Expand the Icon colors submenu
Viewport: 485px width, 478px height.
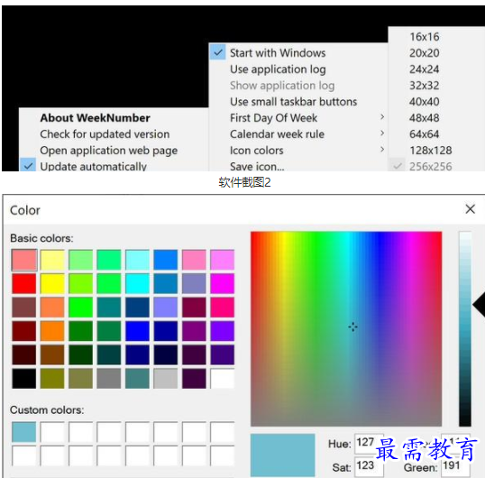[x=298, y=151]
